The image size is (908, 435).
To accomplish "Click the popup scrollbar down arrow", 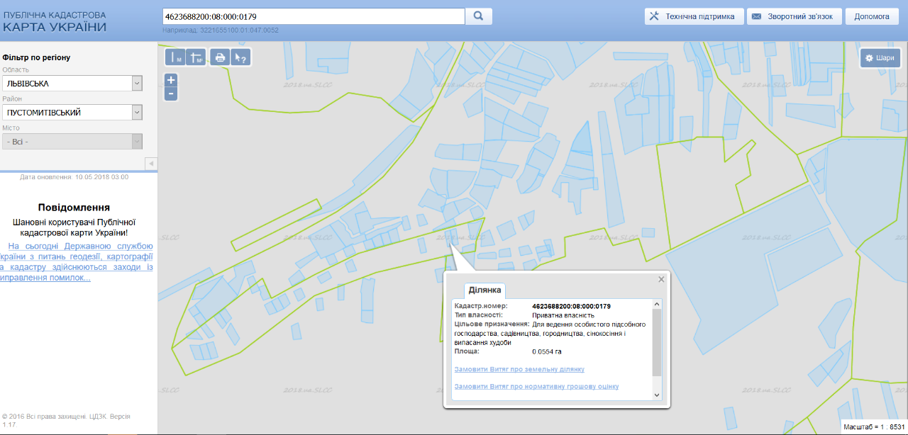I will (657, 395).
